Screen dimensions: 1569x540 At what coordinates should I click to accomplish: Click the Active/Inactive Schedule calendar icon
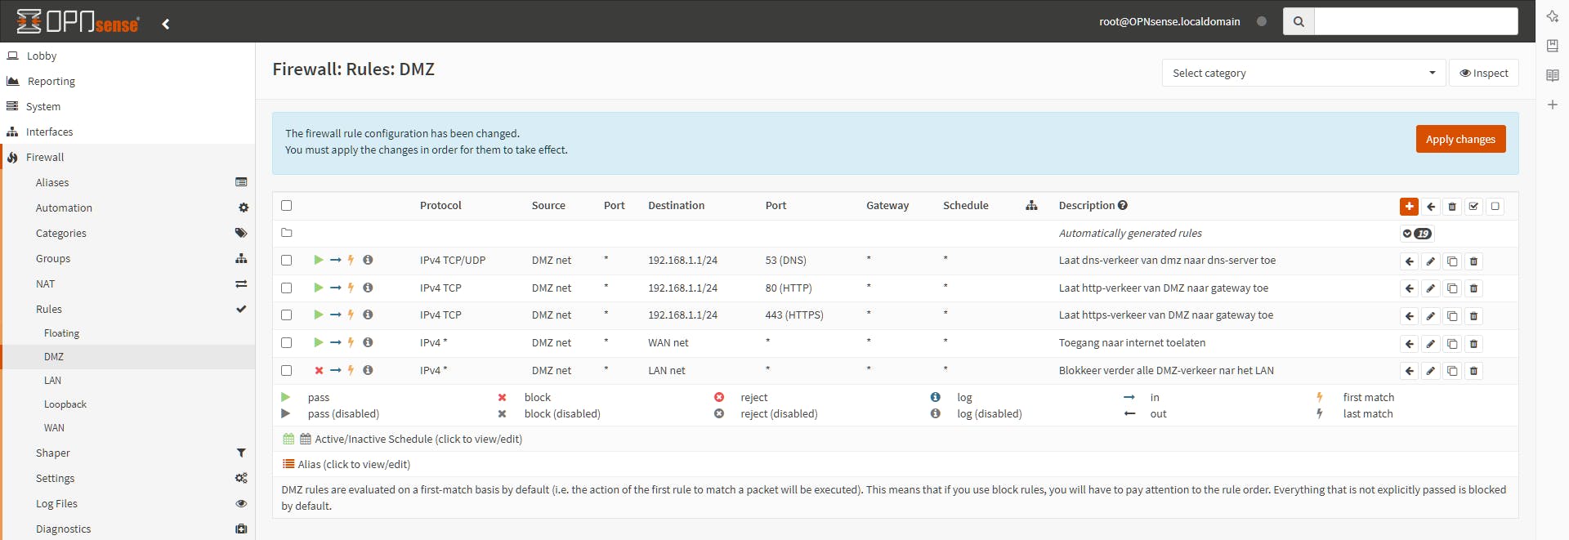click(x=288, y=439)
